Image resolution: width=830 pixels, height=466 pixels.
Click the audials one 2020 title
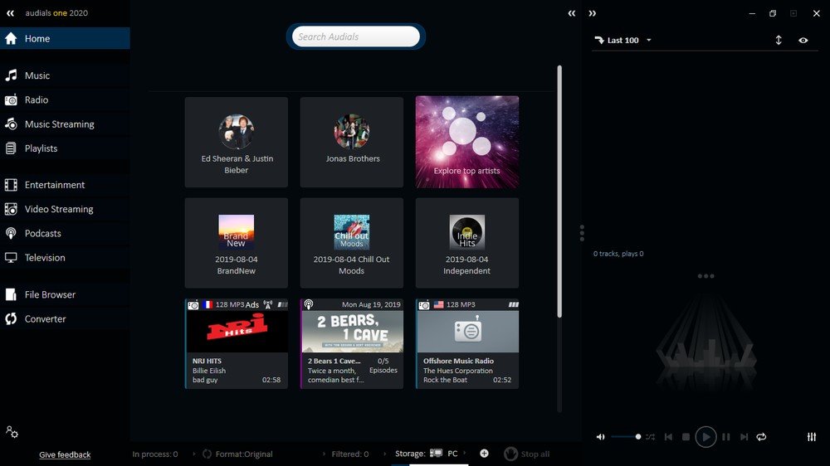[56, 12]
